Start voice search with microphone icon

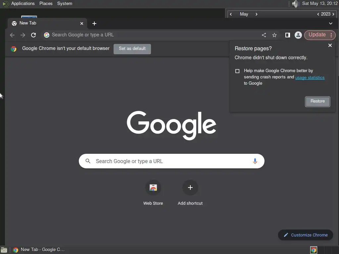pyautogui.click(x=255, y=161)
